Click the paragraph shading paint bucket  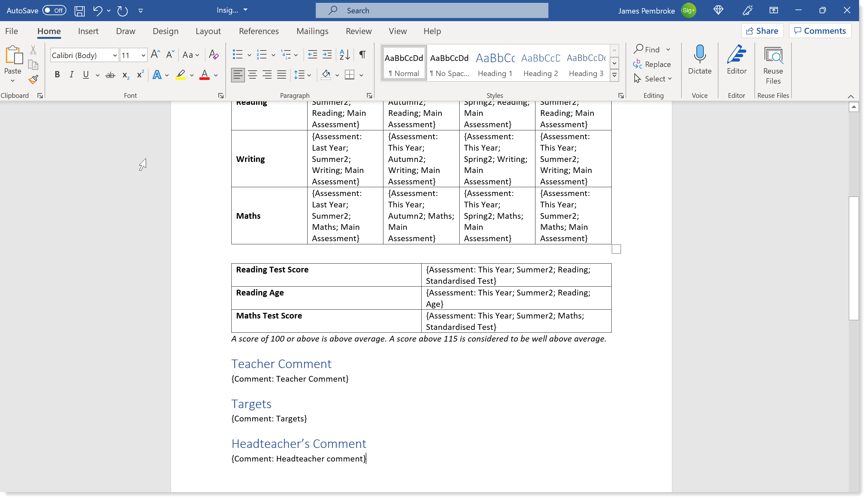pos(326,75)
